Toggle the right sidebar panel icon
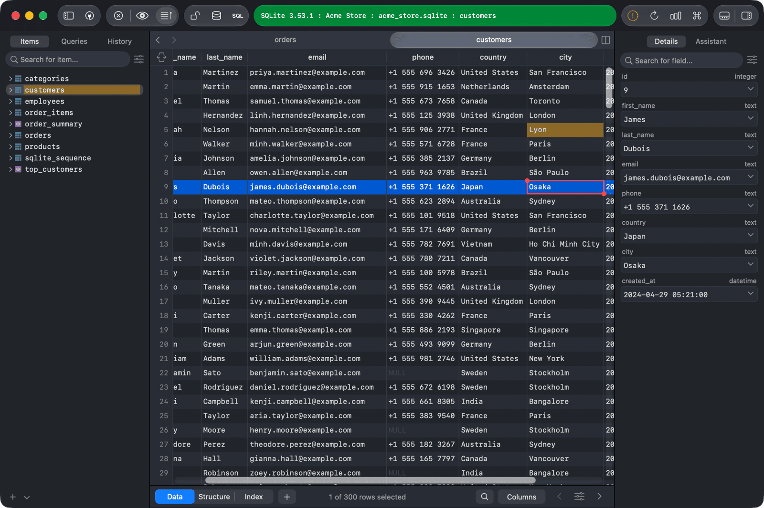764x508 pixels. [x=746, y=16]
